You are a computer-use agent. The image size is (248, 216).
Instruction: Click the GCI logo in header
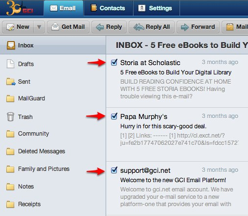[20, 8]
